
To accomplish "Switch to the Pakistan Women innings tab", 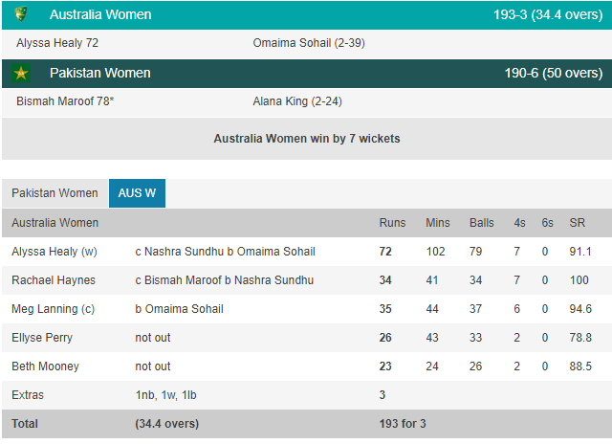I will click(55, 193).
